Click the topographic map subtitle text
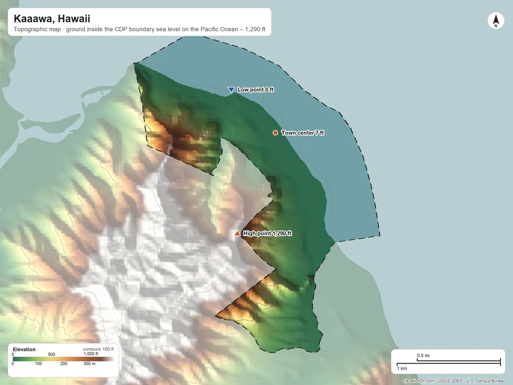The image size is (513, 385). pos(139,30)
